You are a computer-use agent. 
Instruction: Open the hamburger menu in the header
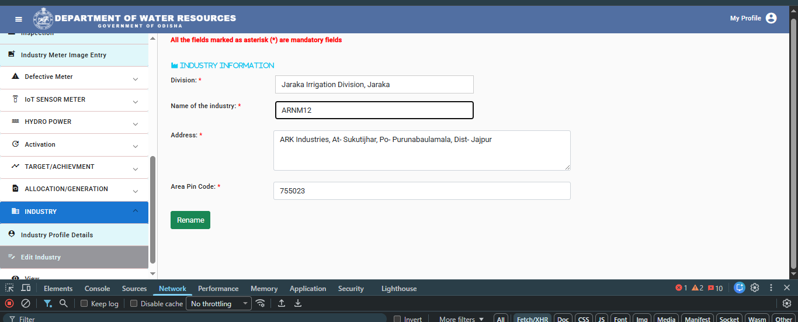click(x=19, y=19)
